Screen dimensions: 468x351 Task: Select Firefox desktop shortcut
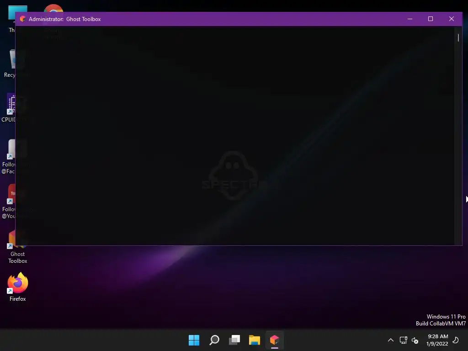point(18,287)
